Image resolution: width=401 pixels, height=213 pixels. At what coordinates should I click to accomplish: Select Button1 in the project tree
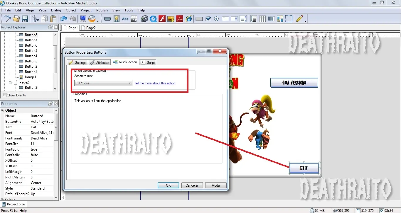click(x=31, y=72)
